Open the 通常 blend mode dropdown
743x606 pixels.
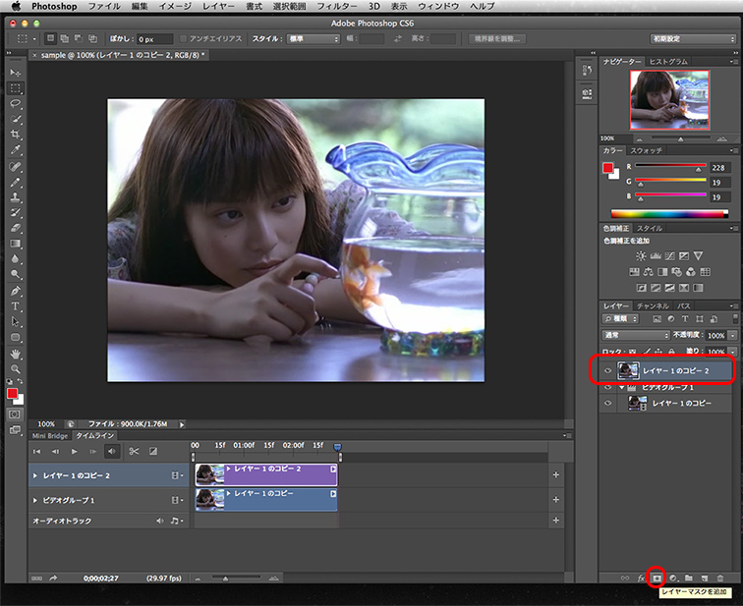(636, 335)
